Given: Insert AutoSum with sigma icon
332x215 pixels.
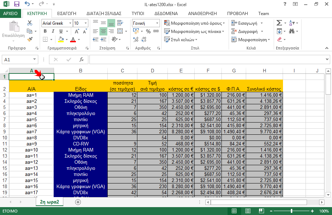Looking at the screenshot, I should (279, 23).
